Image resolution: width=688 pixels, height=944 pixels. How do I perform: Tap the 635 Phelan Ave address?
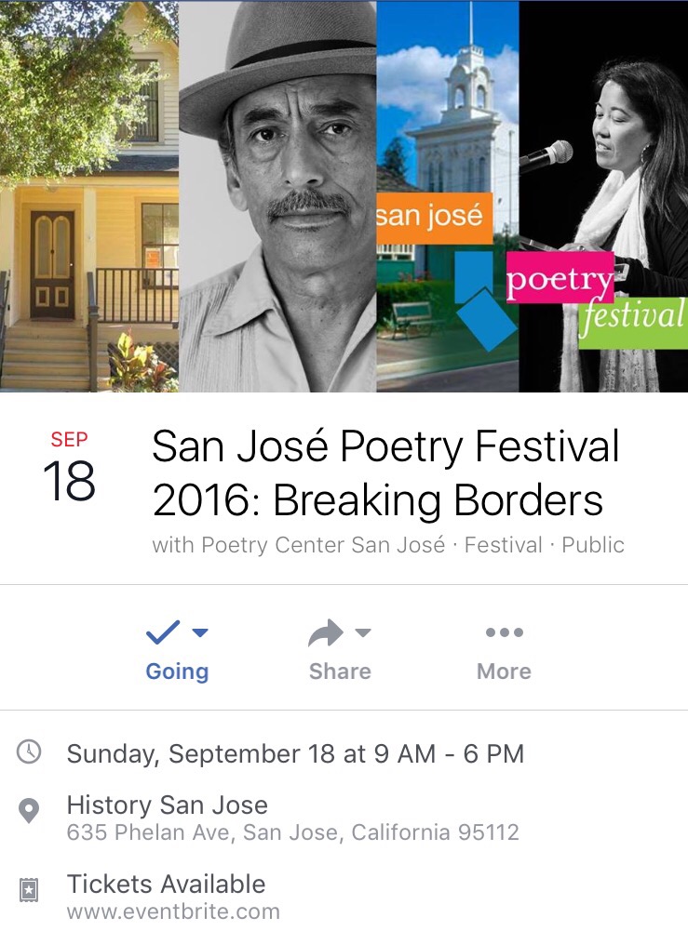292,832
